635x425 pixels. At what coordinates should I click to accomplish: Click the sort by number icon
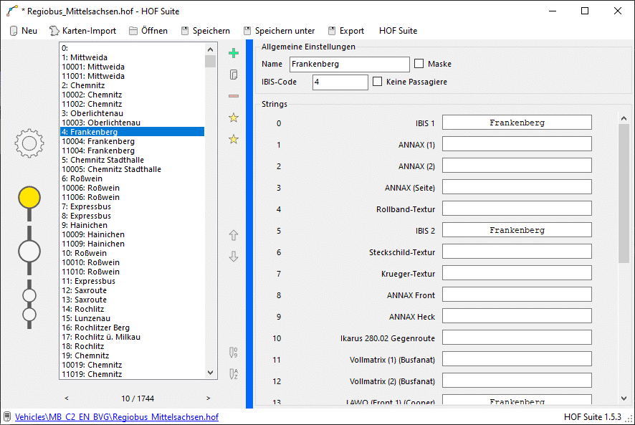233,352
